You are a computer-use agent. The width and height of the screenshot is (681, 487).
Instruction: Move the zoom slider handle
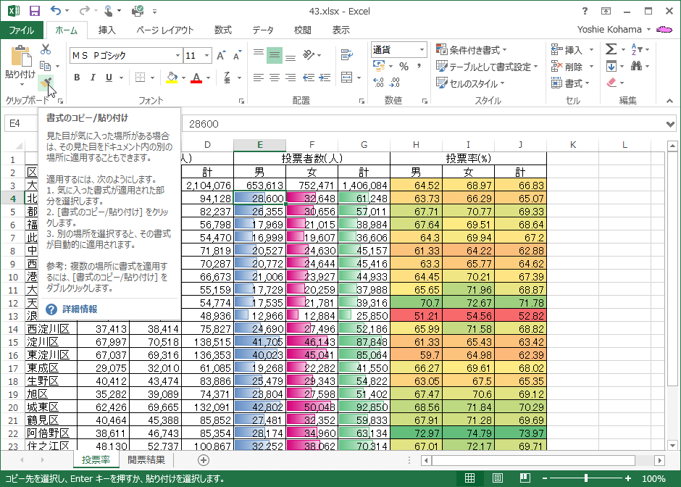(x=586, y=478)
